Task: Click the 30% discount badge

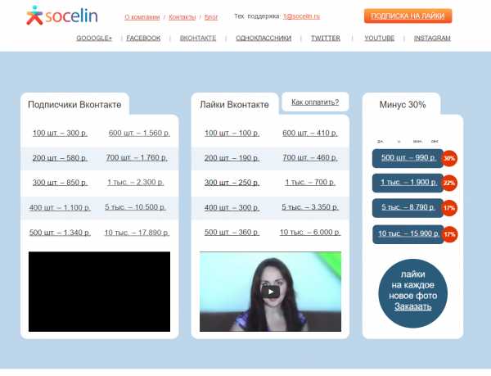Action: click(449, 159)
